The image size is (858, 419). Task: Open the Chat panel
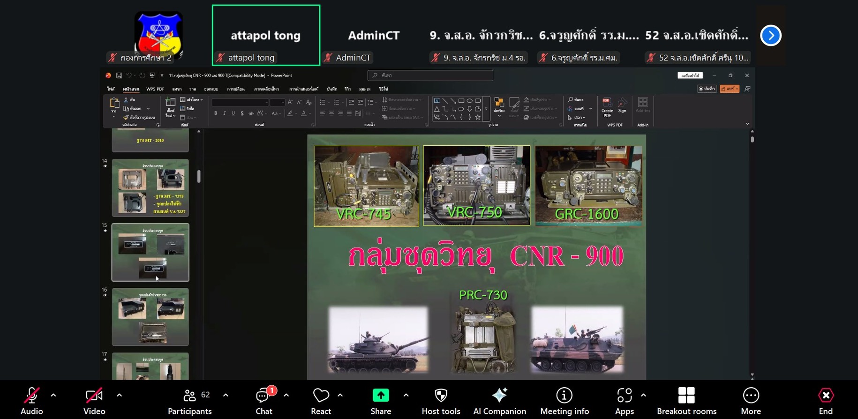tap(263, 401)
